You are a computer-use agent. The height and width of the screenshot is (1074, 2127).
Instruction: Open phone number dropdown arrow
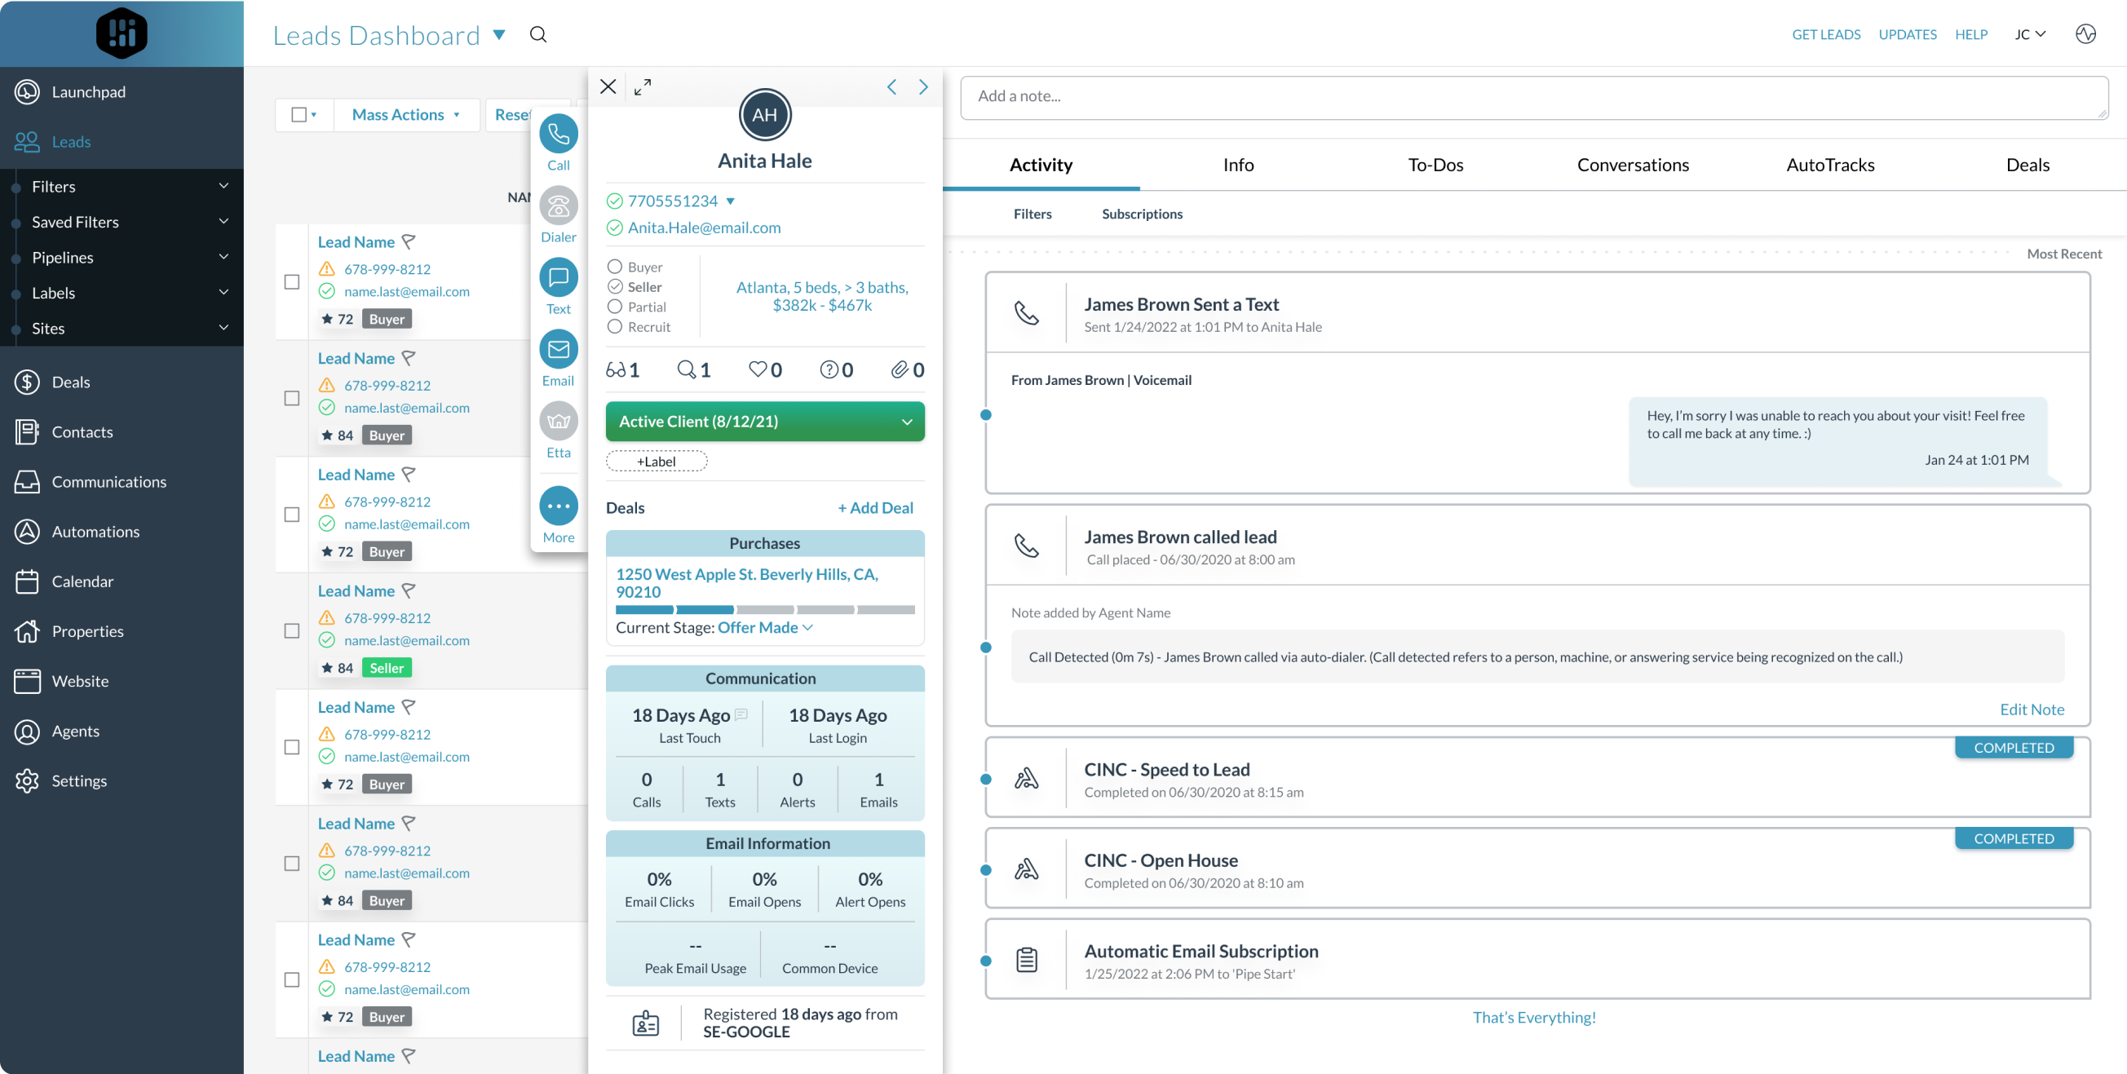[x=730, y=201]
